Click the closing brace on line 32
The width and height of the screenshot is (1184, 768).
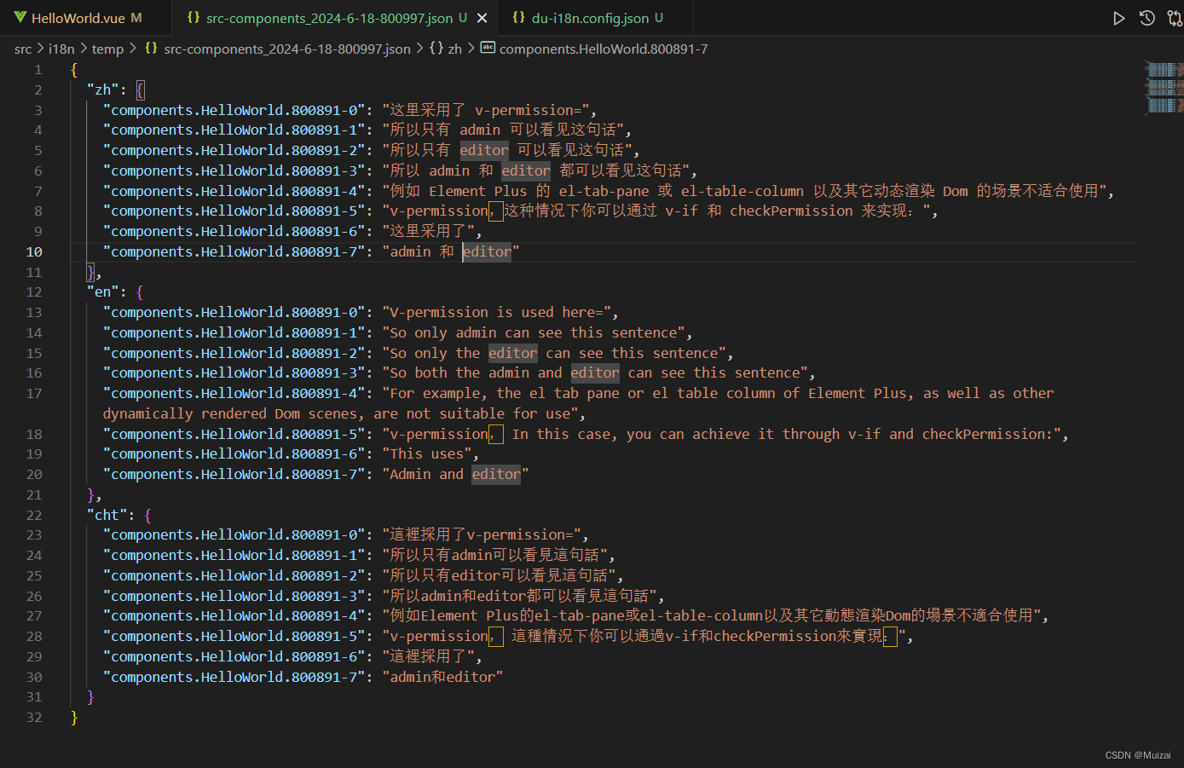(x=74, y=718)
